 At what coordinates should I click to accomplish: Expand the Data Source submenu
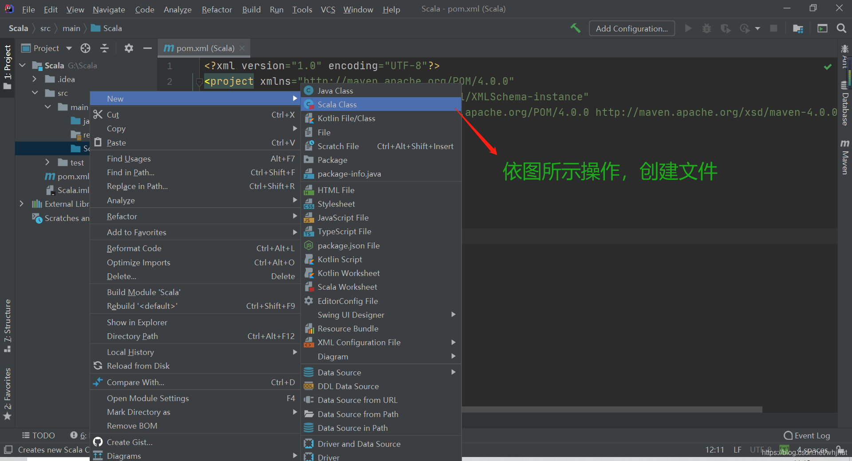click(x=381, y=372)
